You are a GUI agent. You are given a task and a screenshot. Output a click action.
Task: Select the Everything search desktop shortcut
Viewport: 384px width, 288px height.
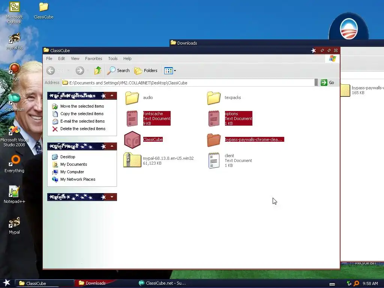click(14, 163)
